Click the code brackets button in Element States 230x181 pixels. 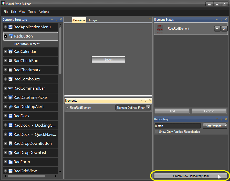224,29
